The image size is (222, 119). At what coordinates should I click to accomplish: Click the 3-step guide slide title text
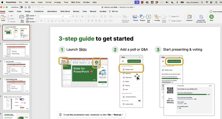pyautogui.click(x=96, y=38)
